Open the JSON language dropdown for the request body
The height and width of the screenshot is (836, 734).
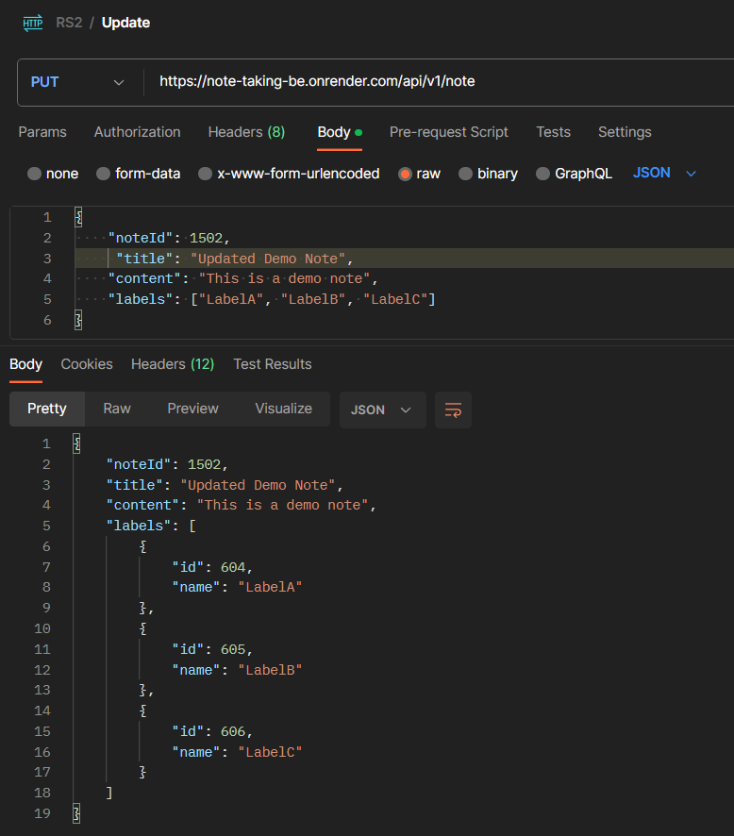(663, 174)
